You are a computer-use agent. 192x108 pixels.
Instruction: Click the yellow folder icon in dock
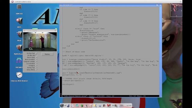coord(95,106)
